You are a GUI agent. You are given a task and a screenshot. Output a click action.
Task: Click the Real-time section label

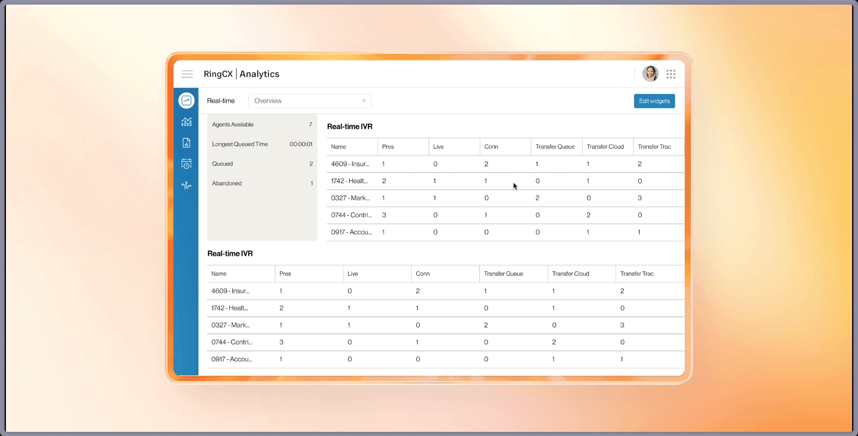click(x=221, y=101)
